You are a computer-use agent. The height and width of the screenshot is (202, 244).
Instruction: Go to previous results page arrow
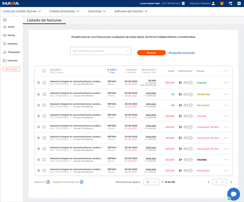208,182
